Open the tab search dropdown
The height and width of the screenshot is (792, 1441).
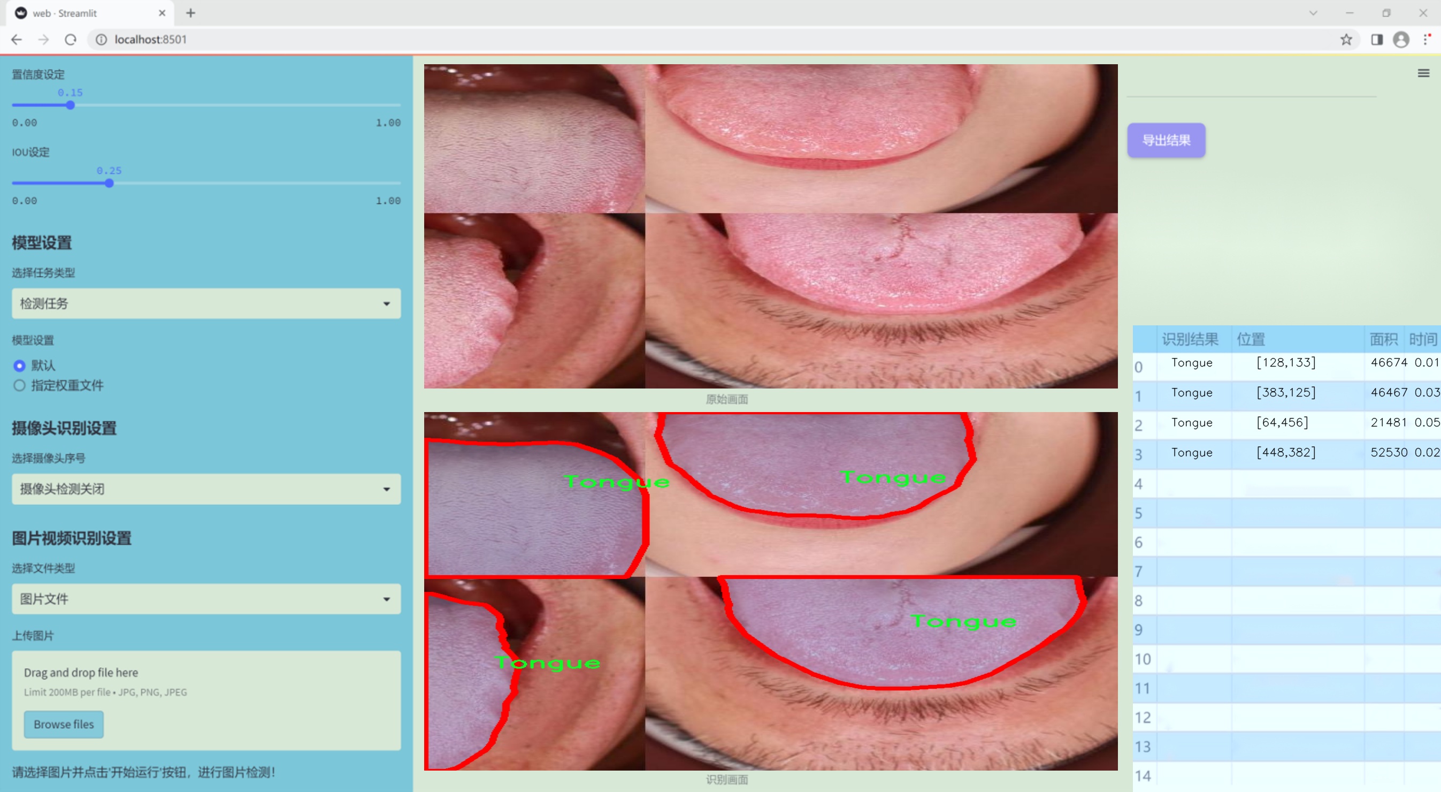[x=1313, y=13]
